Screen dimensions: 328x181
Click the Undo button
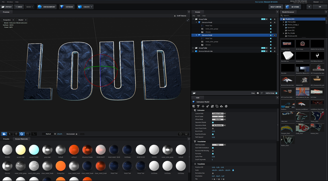click(19, 7)
